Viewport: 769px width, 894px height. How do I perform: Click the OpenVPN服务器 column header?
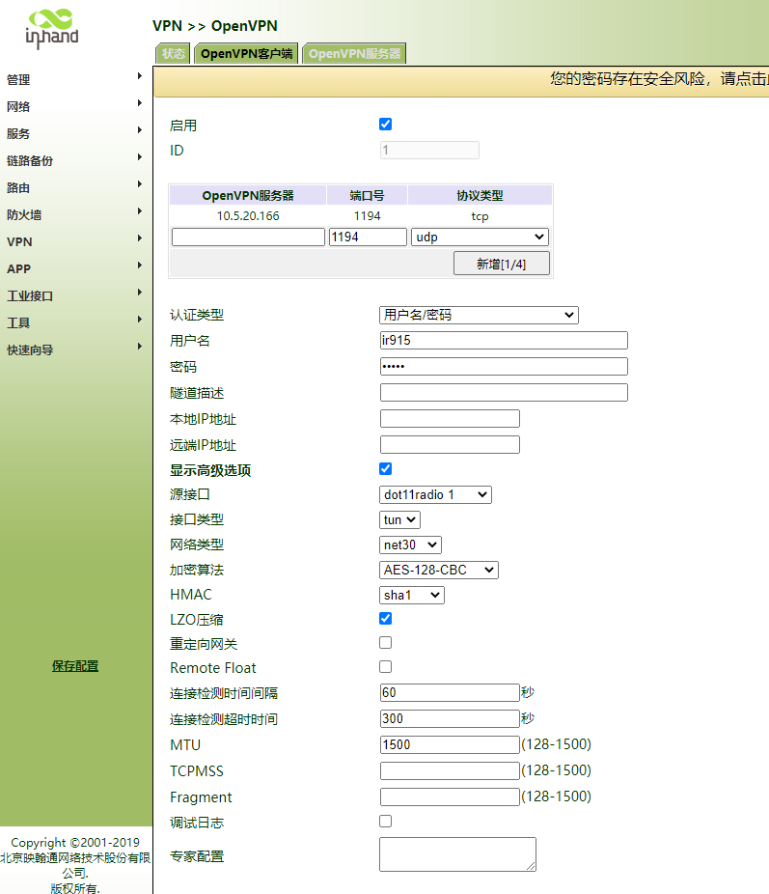pyautogui.click(x=248, y=196)
